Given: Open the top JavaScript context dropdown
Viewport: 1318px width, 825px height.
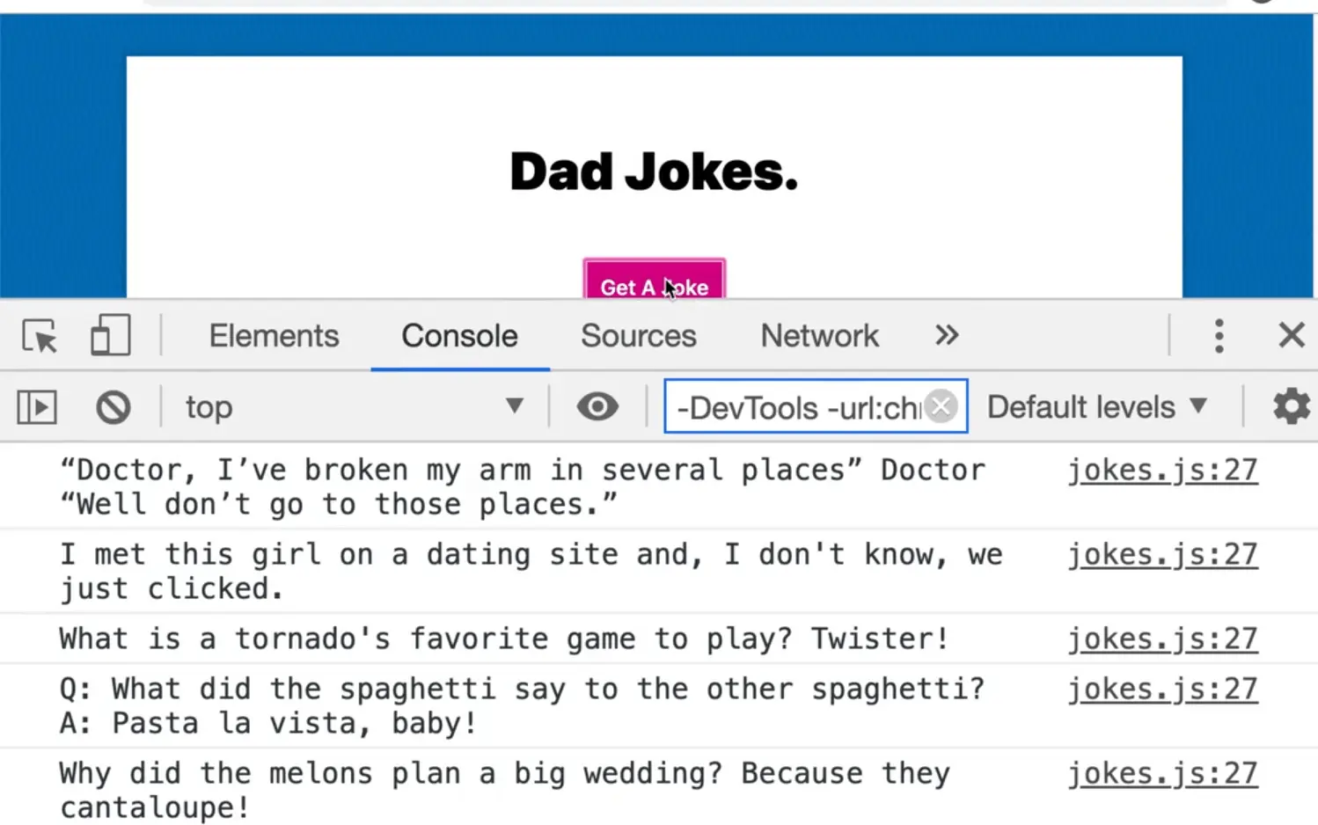Looking at the screenshot, I should coord(352,407).
